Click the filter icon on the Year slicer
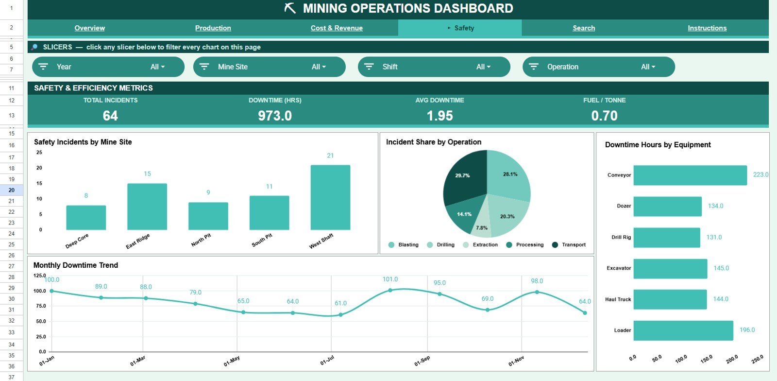 tap(43, 67)
